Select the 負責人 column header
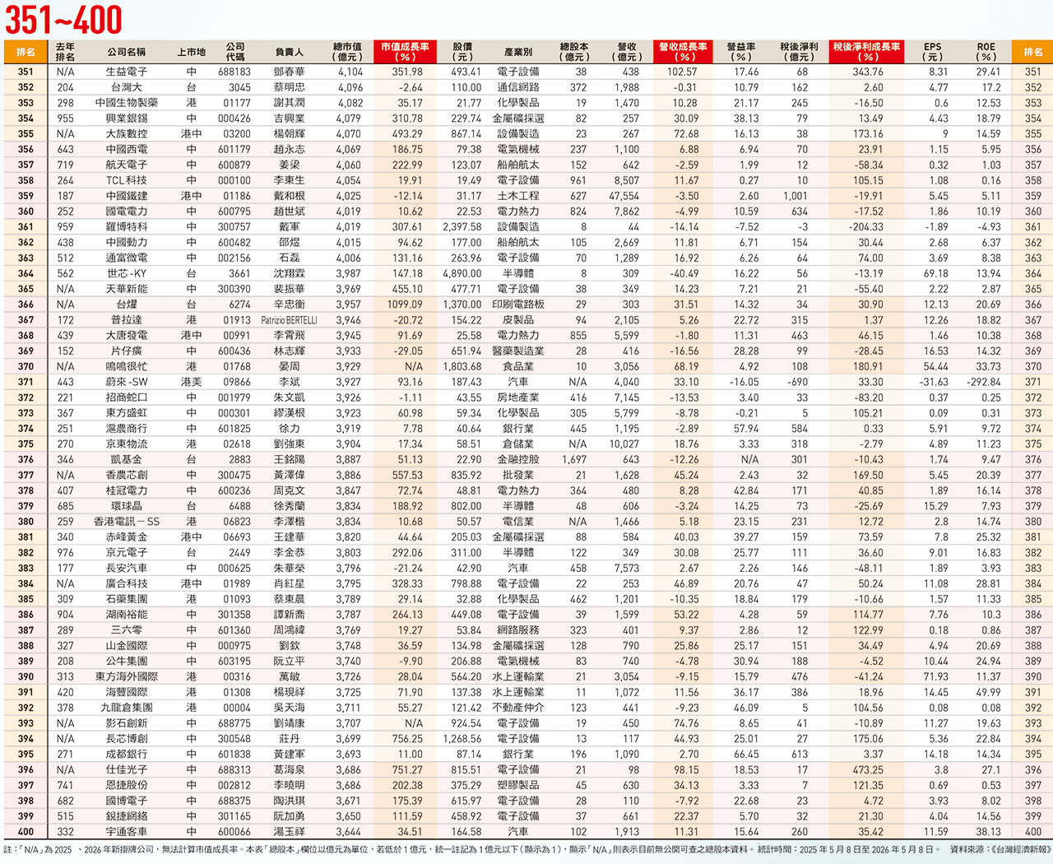Screen dimensions: 1053x864 (x=290, y=52)
